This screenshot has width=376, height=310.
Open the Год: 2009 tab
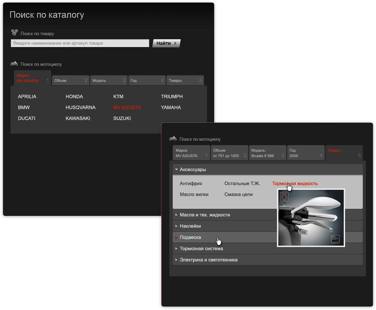click(x=306, y=153)
